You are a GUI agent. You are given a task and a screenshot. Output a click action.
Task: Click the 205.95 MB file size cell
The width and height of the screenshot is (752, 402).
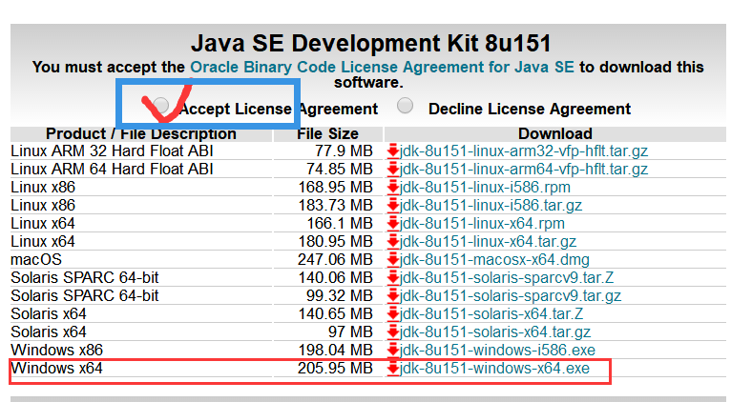pos(335,369)
